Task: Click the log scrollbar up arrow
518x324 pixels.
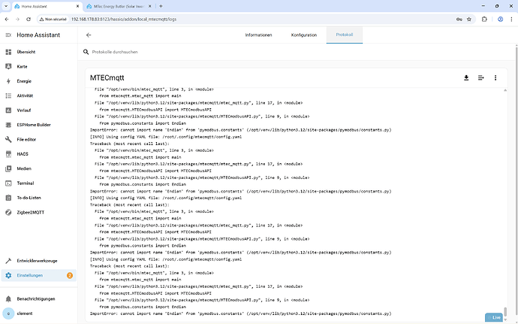Action: 505,90
